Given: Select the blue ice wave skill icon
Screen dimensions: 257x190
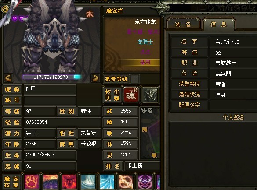Looking at the screenshot, I should coord(107,182).
